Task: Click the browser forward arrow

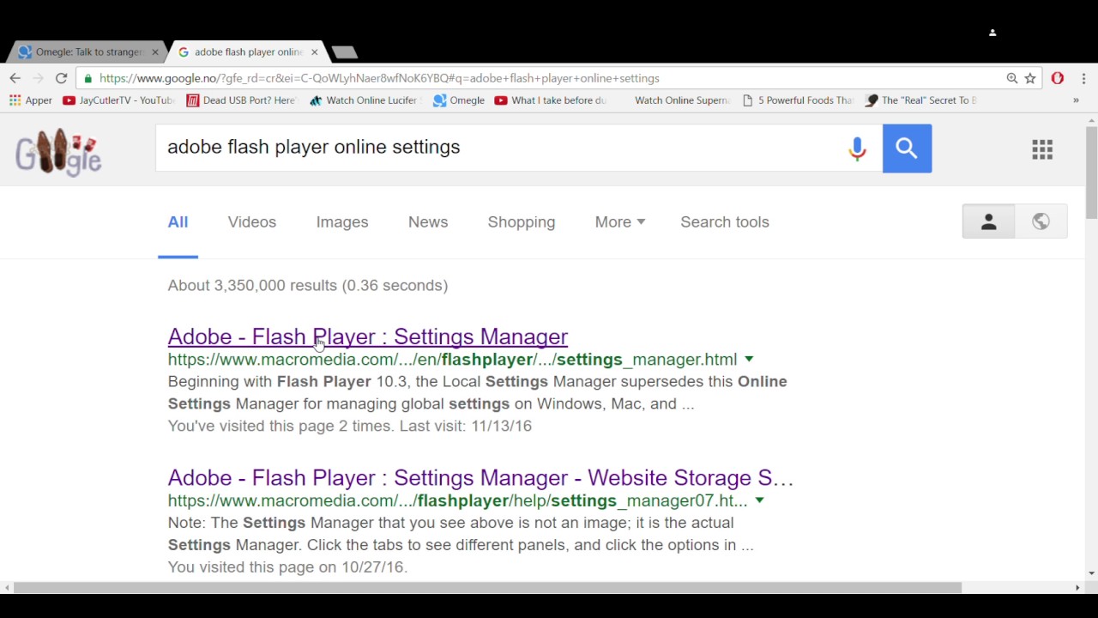Action: tap(38, 78)
